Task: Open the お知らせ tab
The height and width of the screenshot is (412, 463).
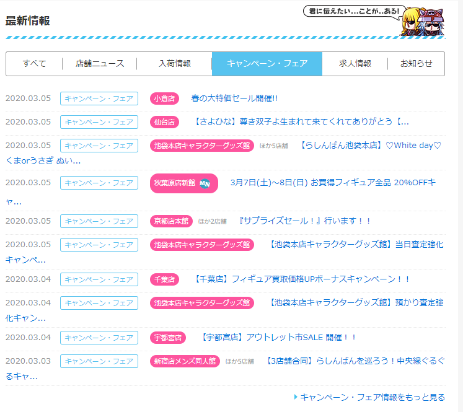Action: tap(416, 64)
